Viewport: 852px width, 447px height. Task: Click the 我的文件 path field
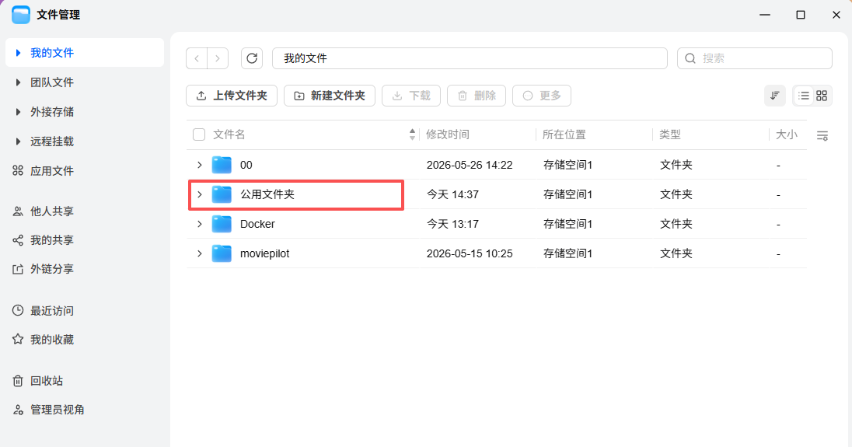coord(470,58)
